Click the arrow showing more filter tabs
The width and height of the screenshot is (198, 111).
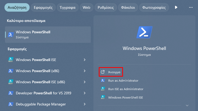click(176, 7)
